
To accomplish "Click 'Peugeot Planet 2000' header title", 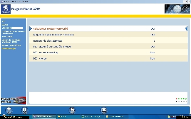I will 26,9.
